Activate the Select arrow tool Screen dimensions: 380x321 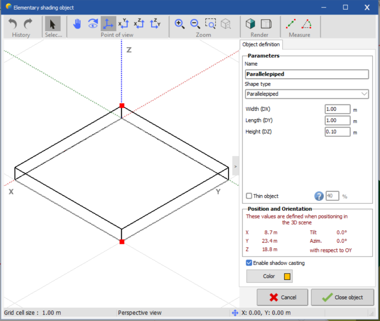(53, 24)
